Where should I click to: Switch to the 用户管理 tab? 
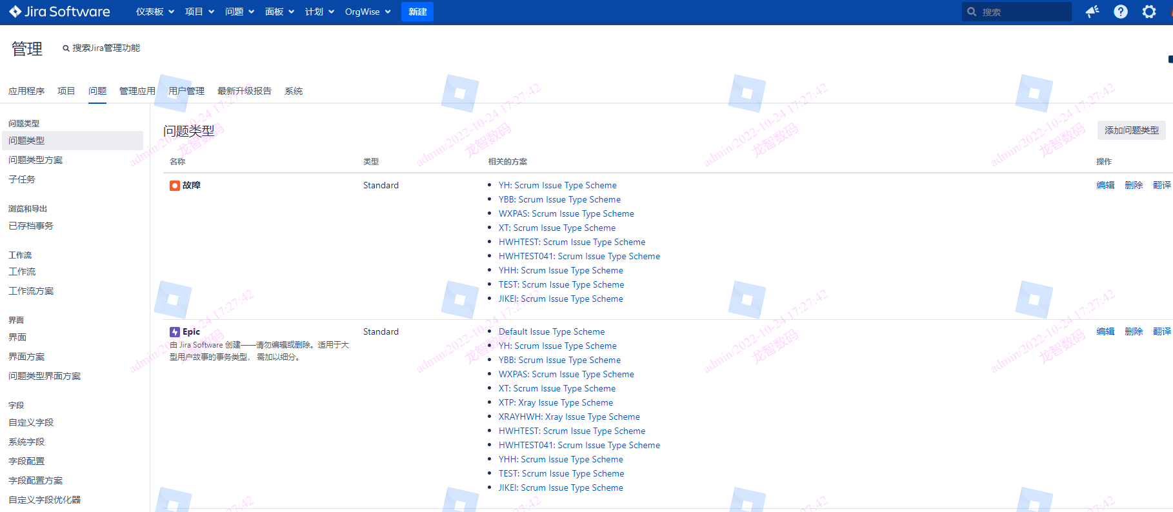point(186,91)
